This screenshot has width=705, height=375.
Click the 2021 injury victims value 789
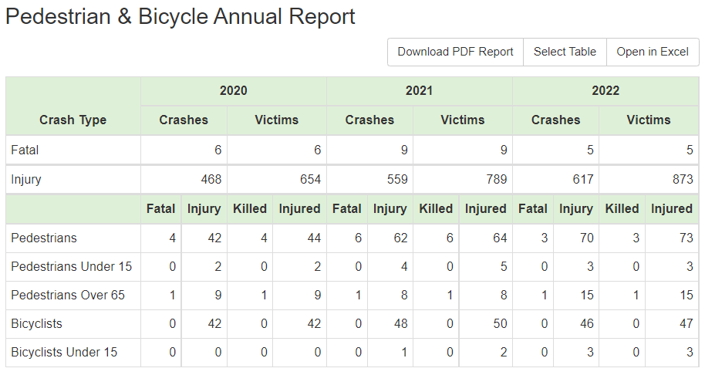(496, 180)
